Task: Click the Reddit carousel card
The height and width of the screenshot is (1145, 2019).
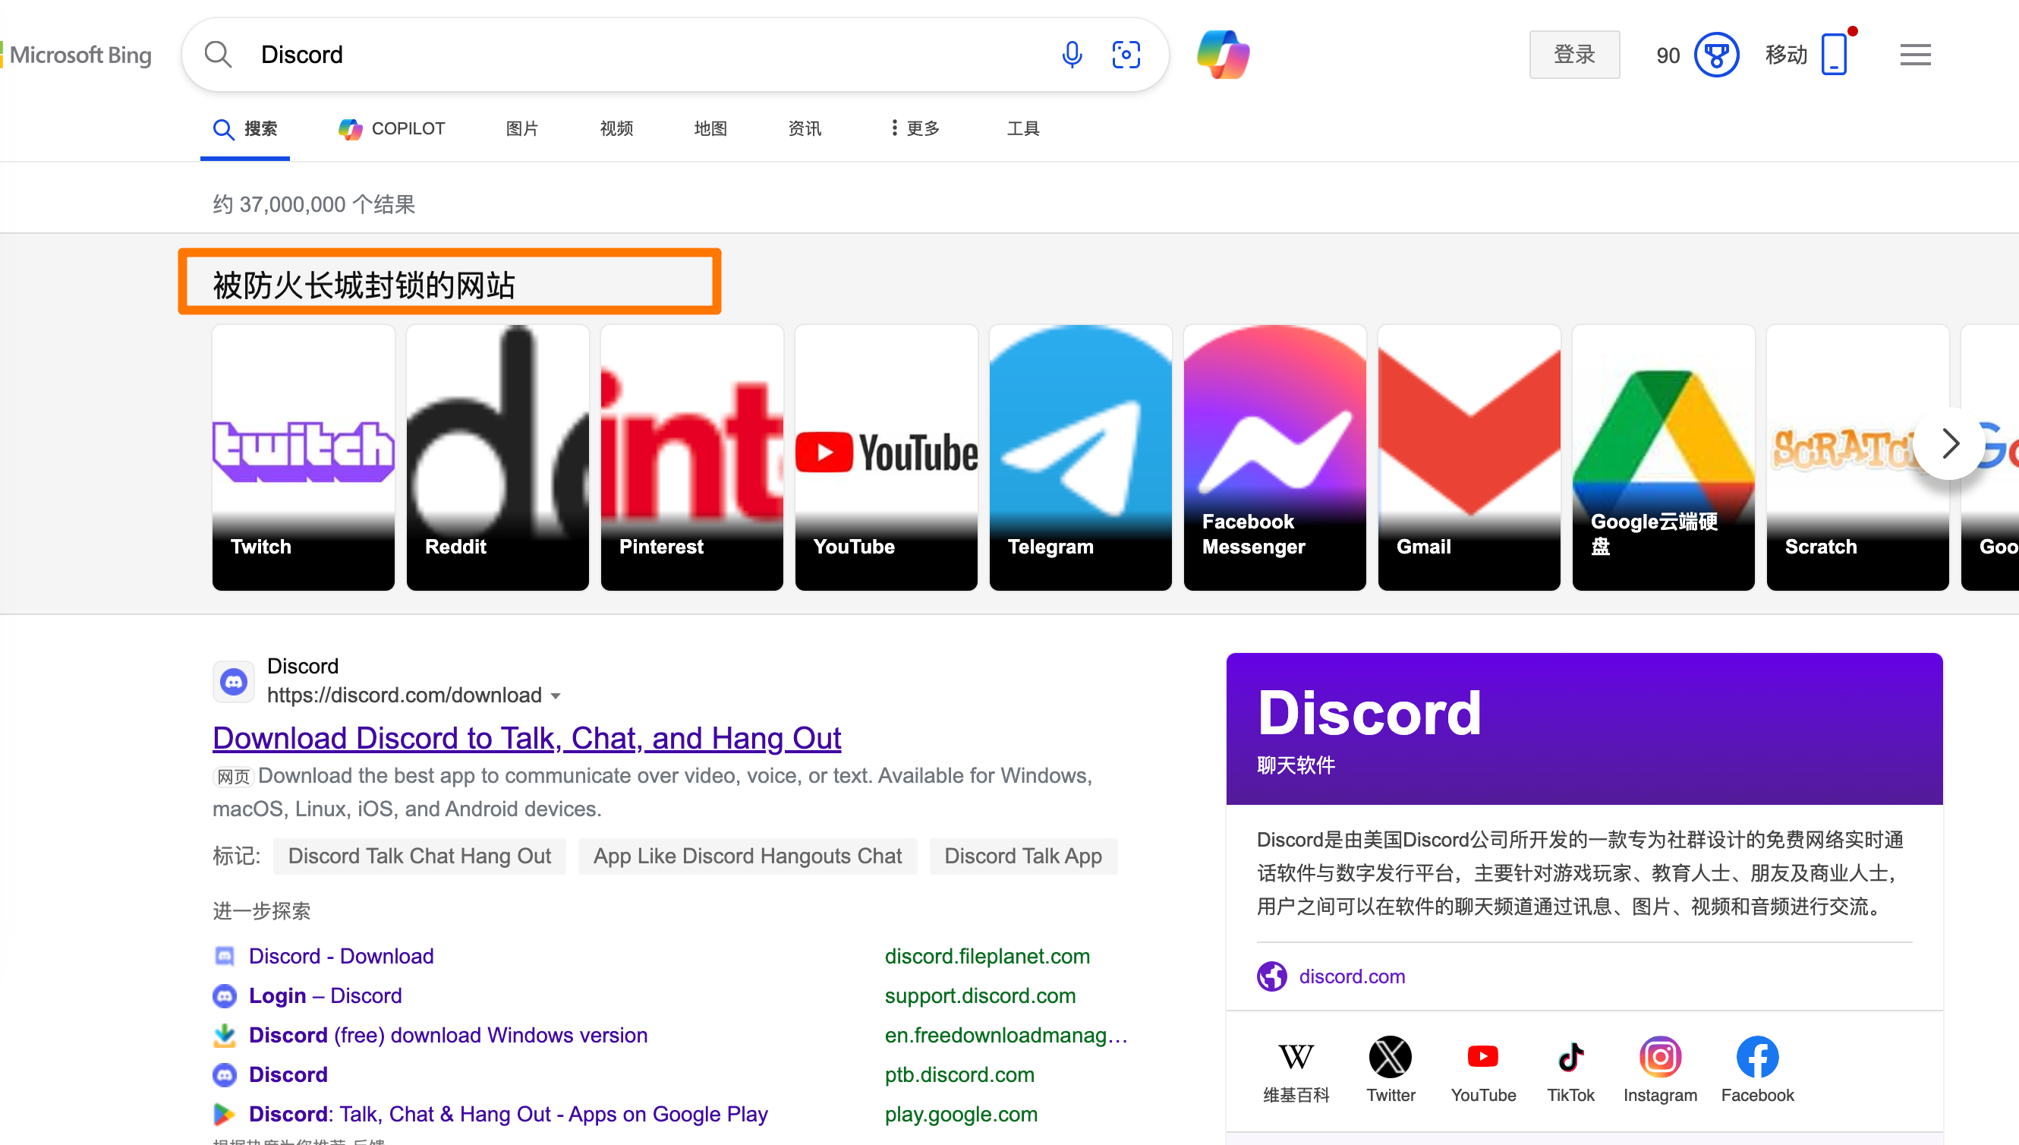Action: coord(497,457)
